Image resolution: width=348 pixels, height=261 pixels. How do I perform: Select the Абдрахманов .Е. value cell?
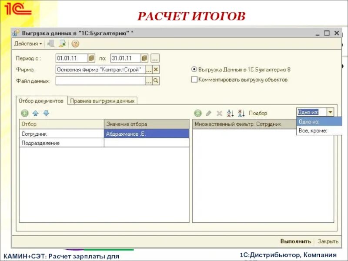pyautogui.click(x=147, y=134)
